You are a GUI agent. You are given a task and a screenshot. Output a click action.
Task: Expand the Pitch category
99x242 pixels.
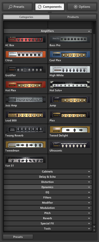[x=48, y=213]
